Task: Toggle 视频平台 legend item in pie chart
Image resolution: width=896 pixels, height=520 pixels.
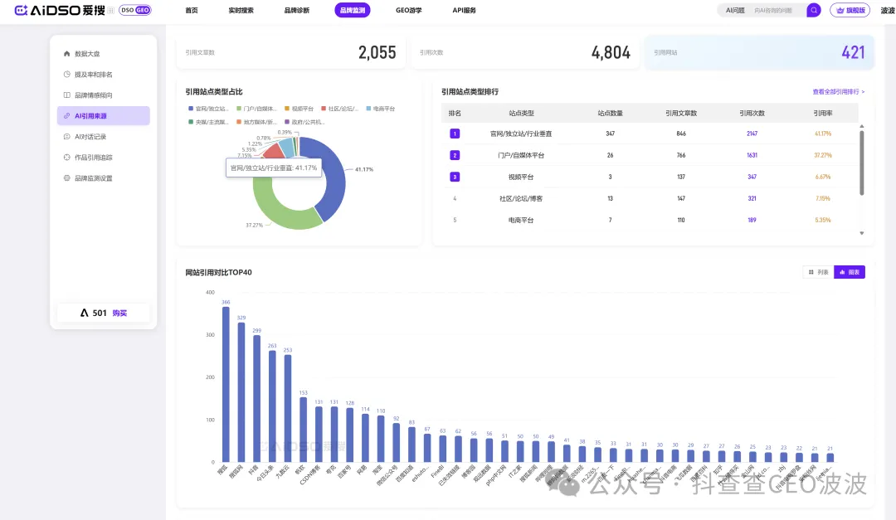Action: [298, 109]
